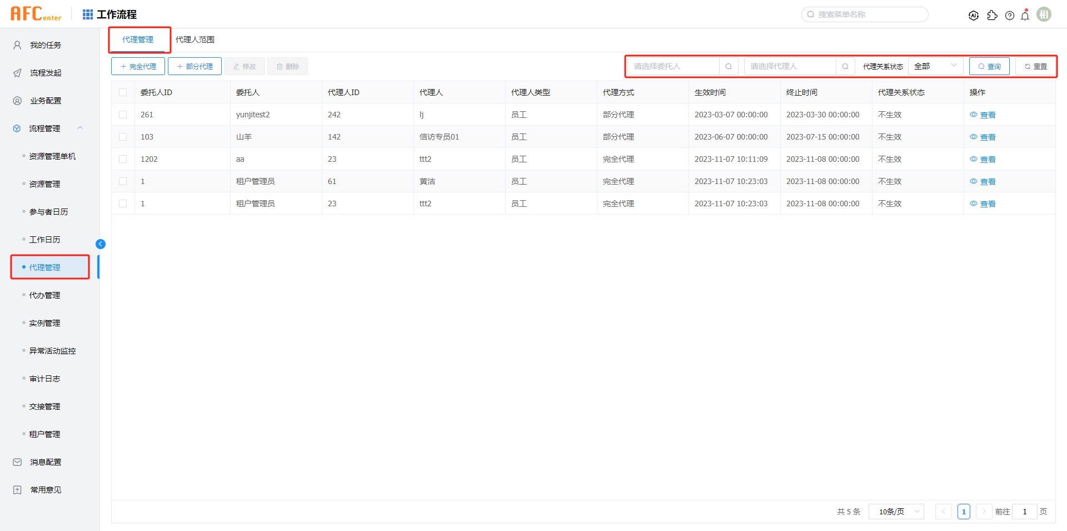Image resolution: width=1067 pixels, height=531 pixels.
Task: Collapse the 流程管理 menu group
Action: coord(80,128)
